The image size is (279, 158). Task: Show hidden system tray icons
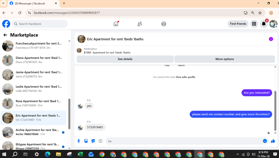coord(237,154)
